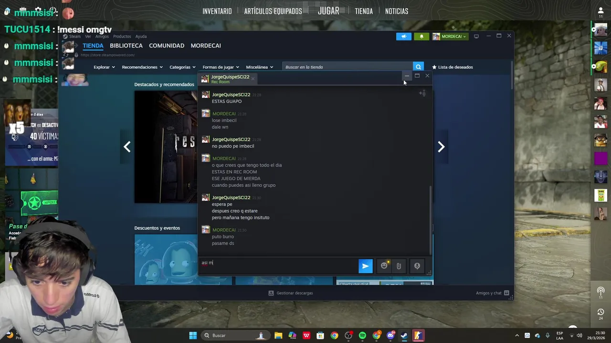Click the Windows taskbar Buscar search box
The height and width of the screenshot is (343, 611).
coord(234,335)
